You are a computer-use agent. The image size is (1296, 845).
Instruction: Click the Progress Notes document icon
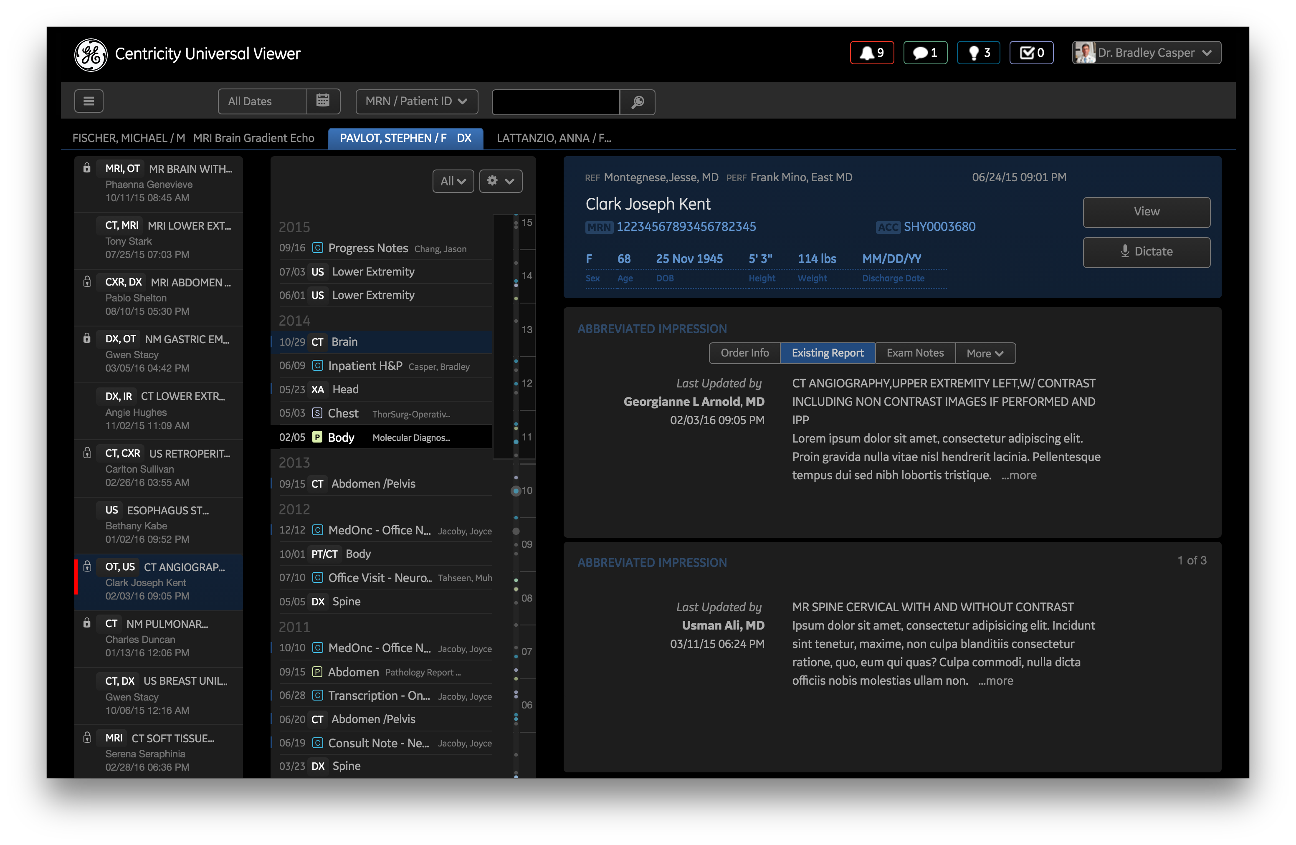(317, 248)
